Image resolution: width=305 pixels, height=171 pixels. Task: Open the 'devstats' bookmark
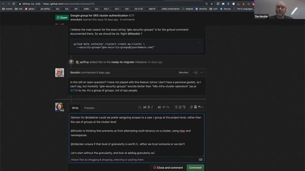click(201, 9)
